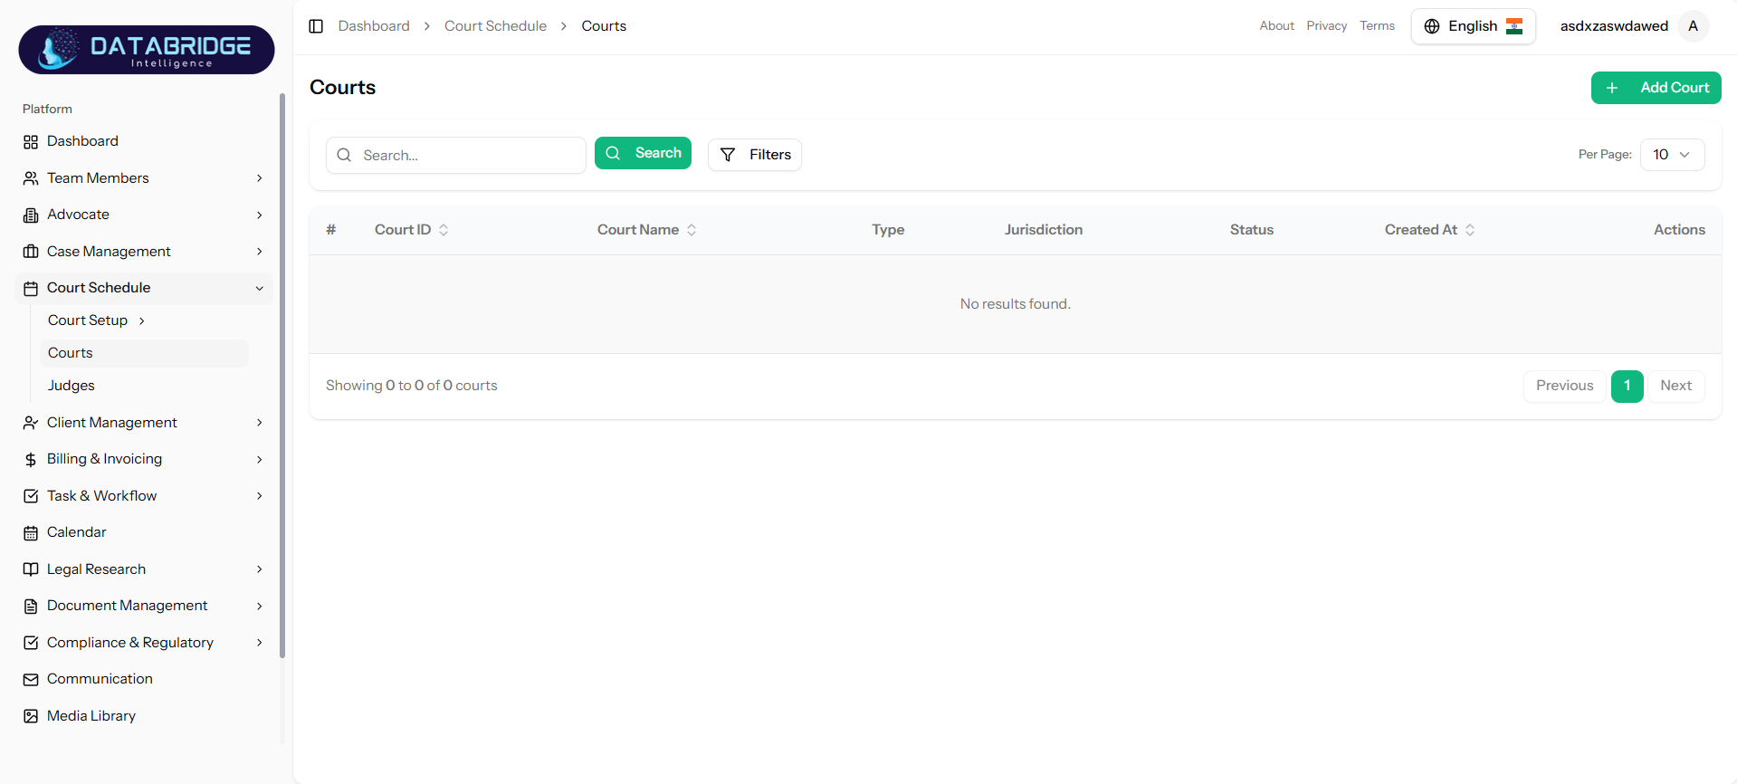
Task: Toggle the sidebar panel icon
Action: pos(316,26)
